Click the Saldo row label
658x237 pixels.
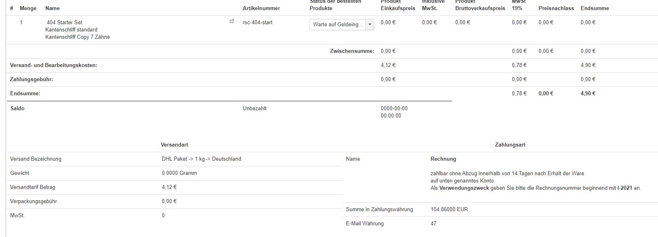17,108
